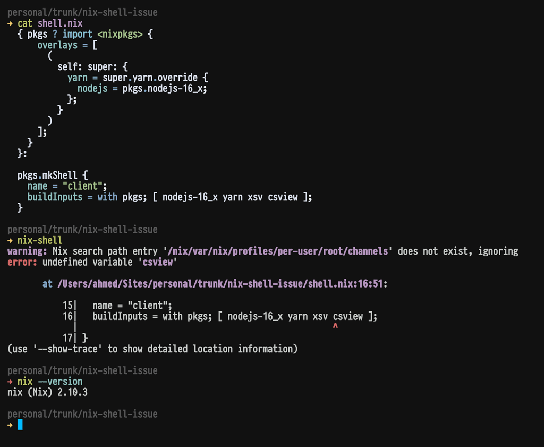Viewport: 544px width, 447px height.
Task: Click the last empty prompt arrow
Action: pyautogui.click(x=11, y=425)
